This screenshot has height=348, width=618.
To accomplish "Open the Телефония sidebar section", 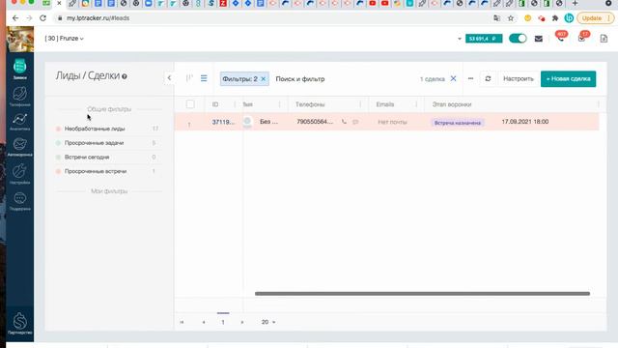I will click(19, 97).
